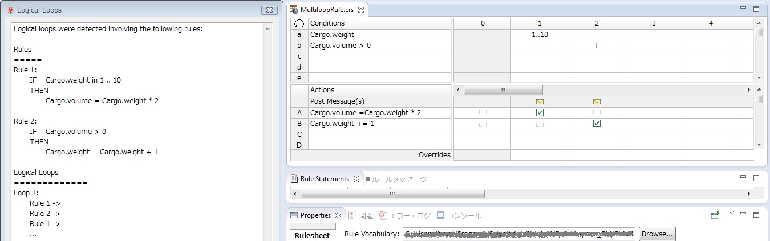The height and width of the screenshot is (241, 770).
Task: Maximize the MultiloopRule.ers editor area
Action: coord(756,9)
